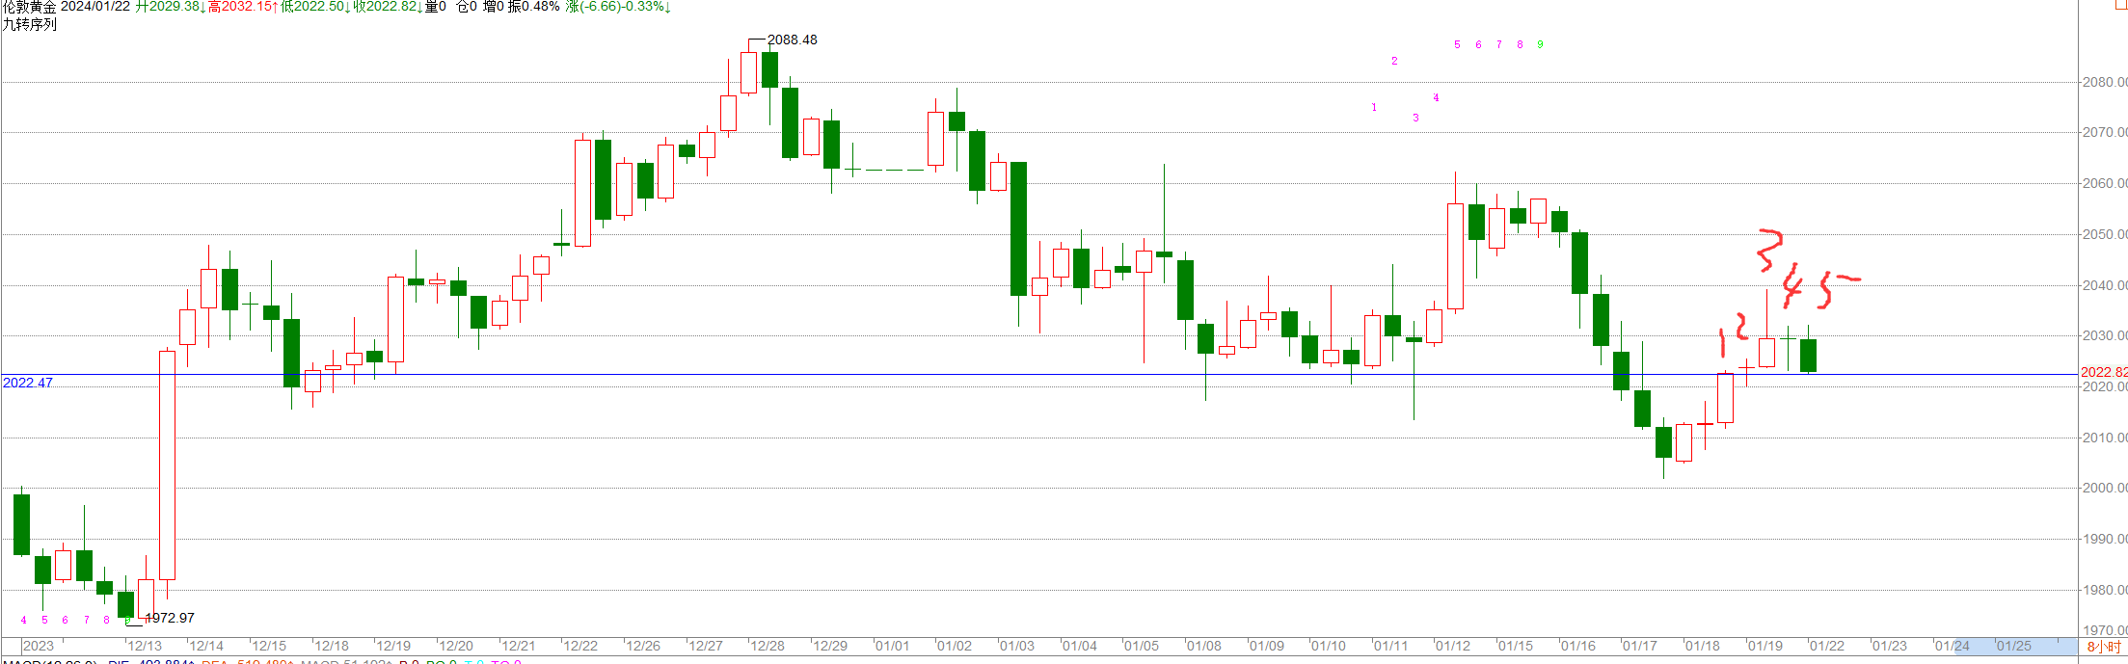Screen dimensions: 2128x664
Task: Click the 2060.00 price axis label
Action: point(2104,183)
